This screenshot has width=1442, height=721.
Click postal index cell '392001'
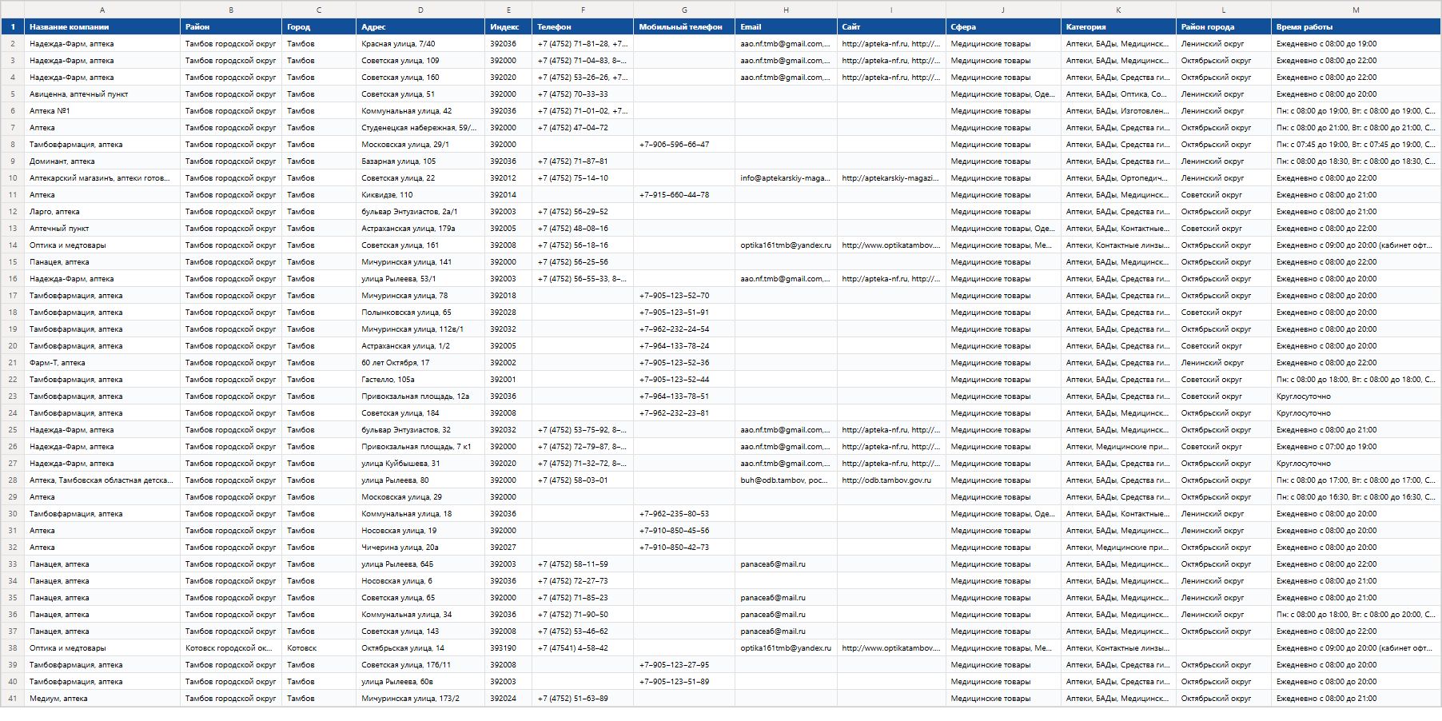508,380
